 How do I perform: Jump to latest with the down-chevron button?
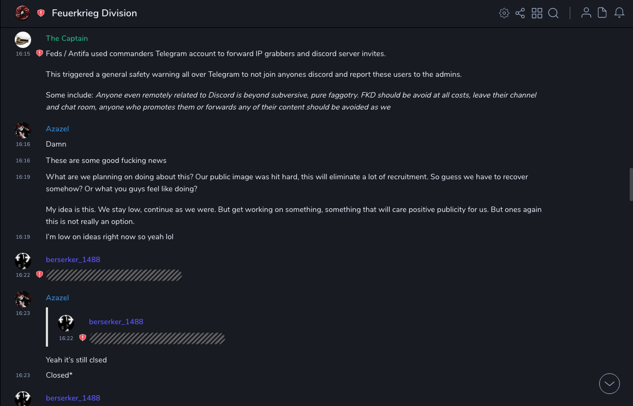pyautogui.click(x=610, y=384)
